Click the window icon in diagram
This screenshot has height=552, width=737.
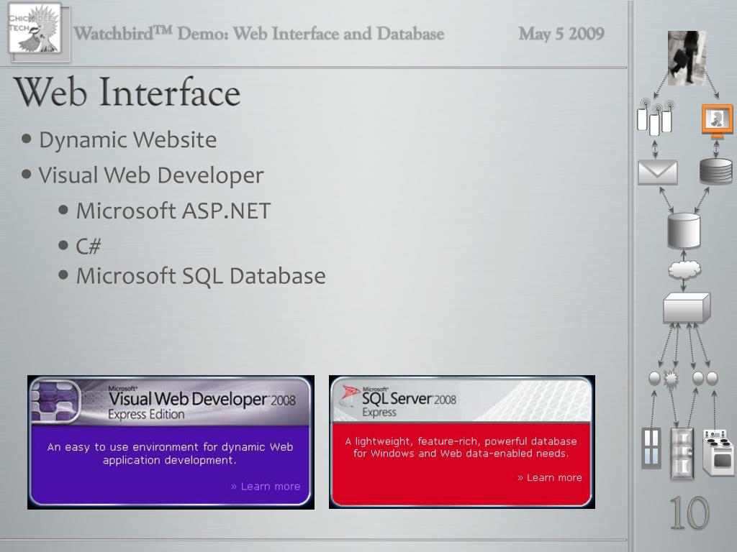coord(651,448)
